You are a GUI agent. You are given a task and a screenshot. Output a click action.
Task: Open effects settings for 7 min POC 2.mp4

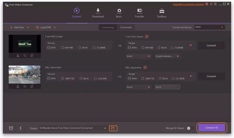(x=32, y=56)
